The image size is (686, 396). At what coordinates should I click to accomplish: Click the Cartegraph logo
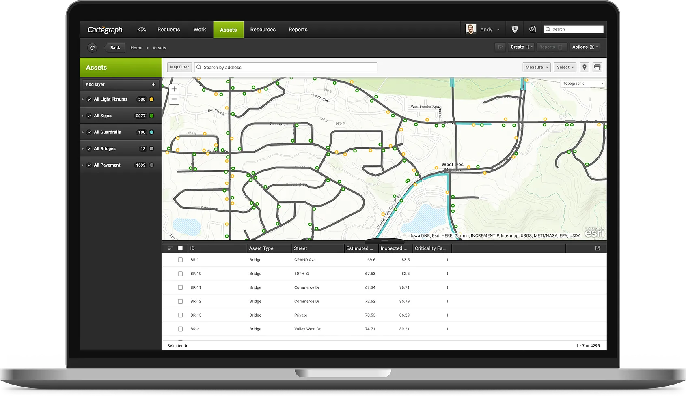pos(105,30)
